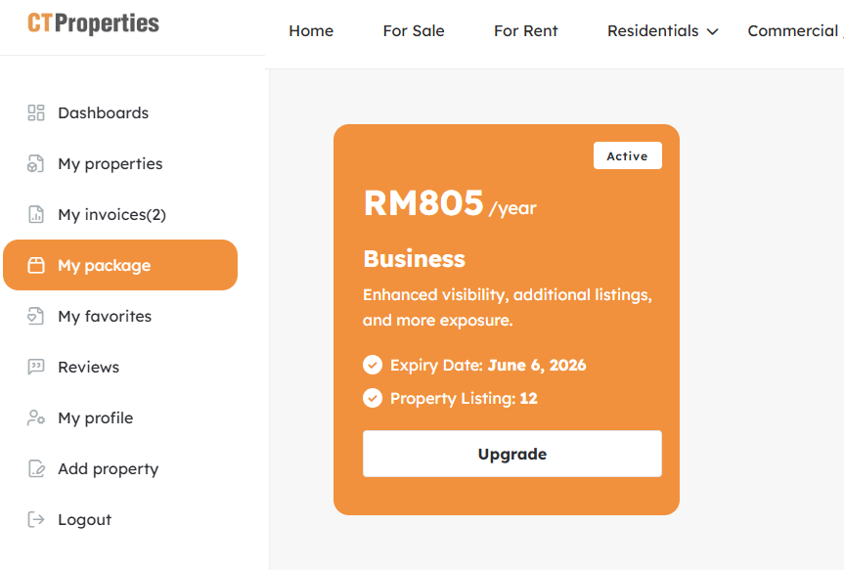The image size is (844, 570).
Task: Open the Commercial navigation dropdown
Action: coord(792,31)
